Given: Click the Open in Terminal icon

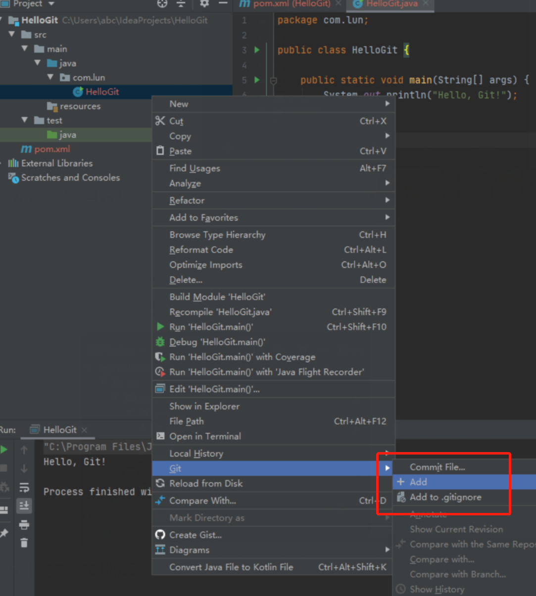Looking at the screenshot, I should click(160, 436).
